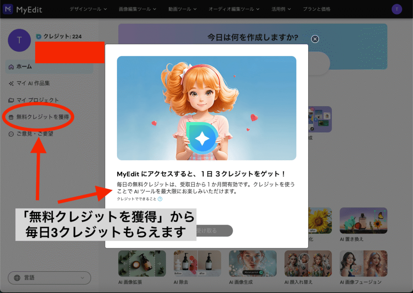Click the クレジット: 224 text

pos(63,36)
